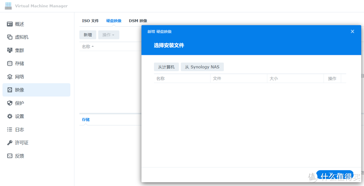Click the dialog's 名称 column header

pos(182,79)
